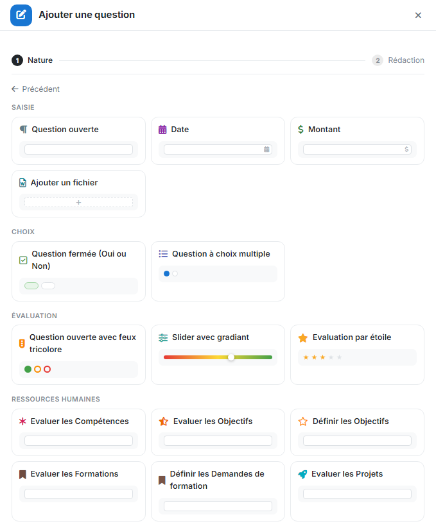The image size is (436, 526).
Task: Click the Définir les Objectifs preview field
Action: 358,441
